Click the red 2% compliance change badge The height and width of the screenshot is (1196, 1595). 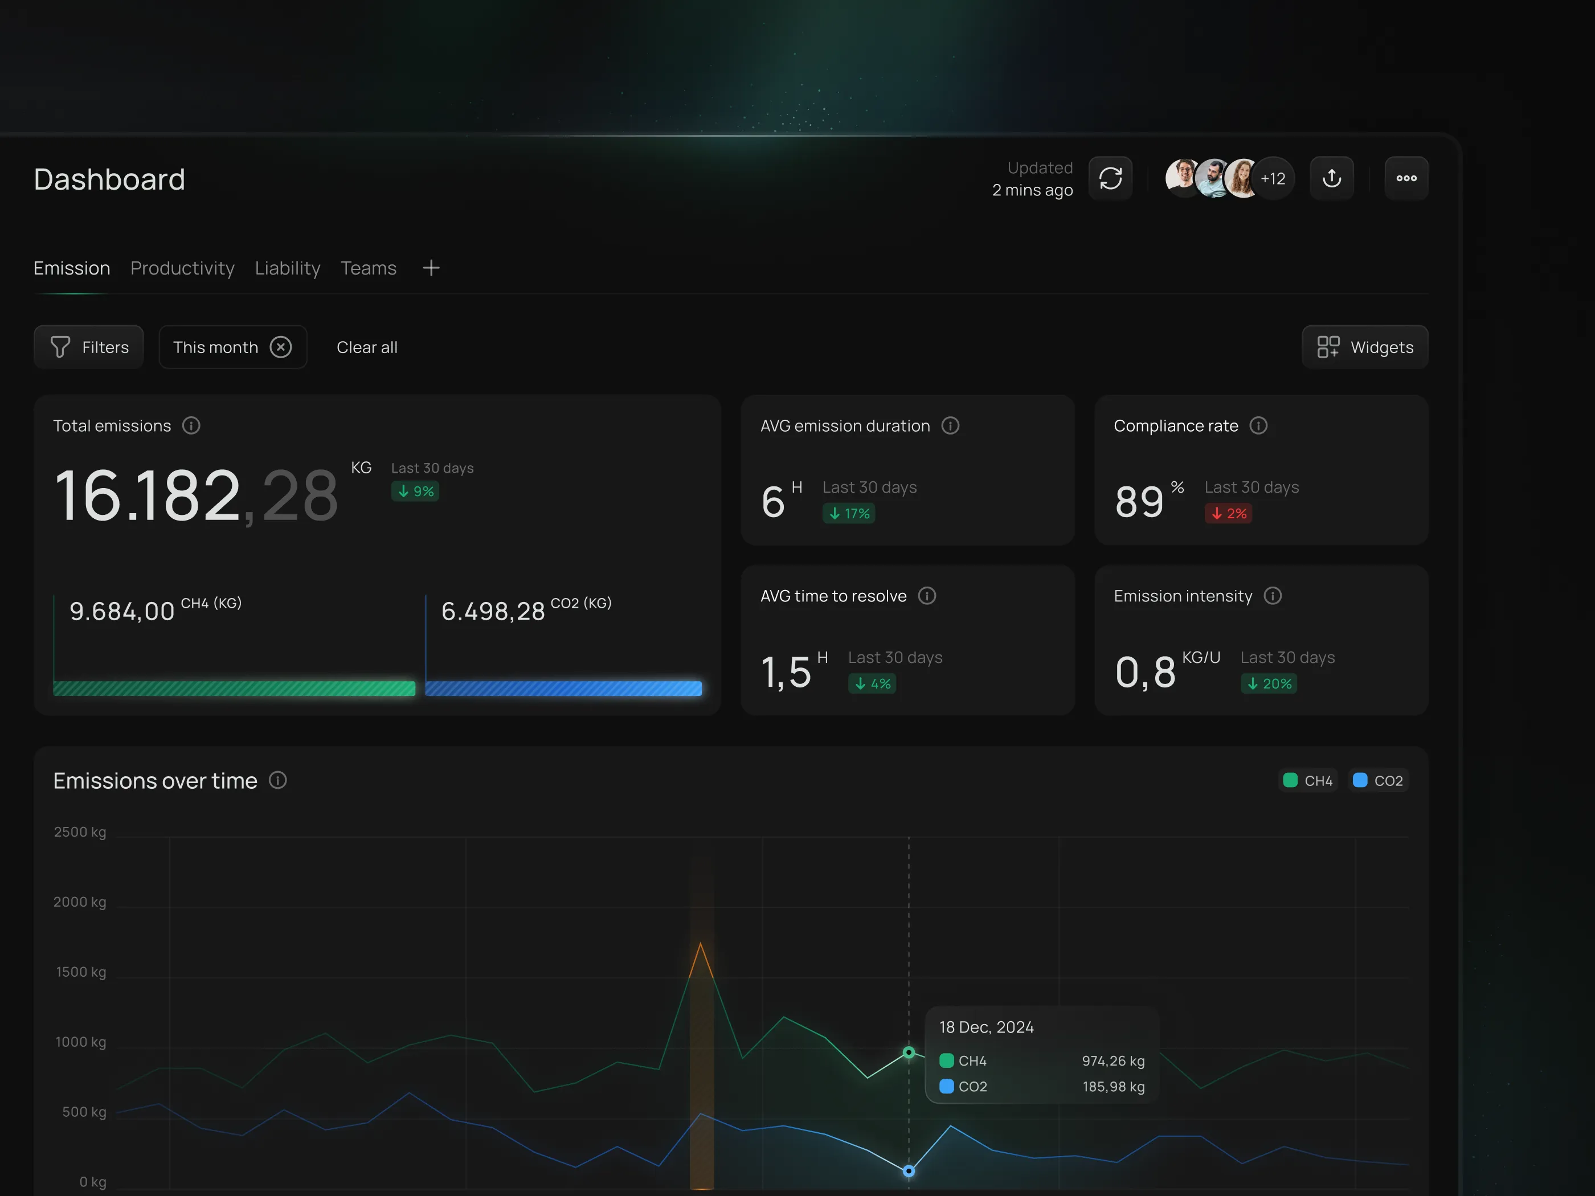tap(1229, 513)
